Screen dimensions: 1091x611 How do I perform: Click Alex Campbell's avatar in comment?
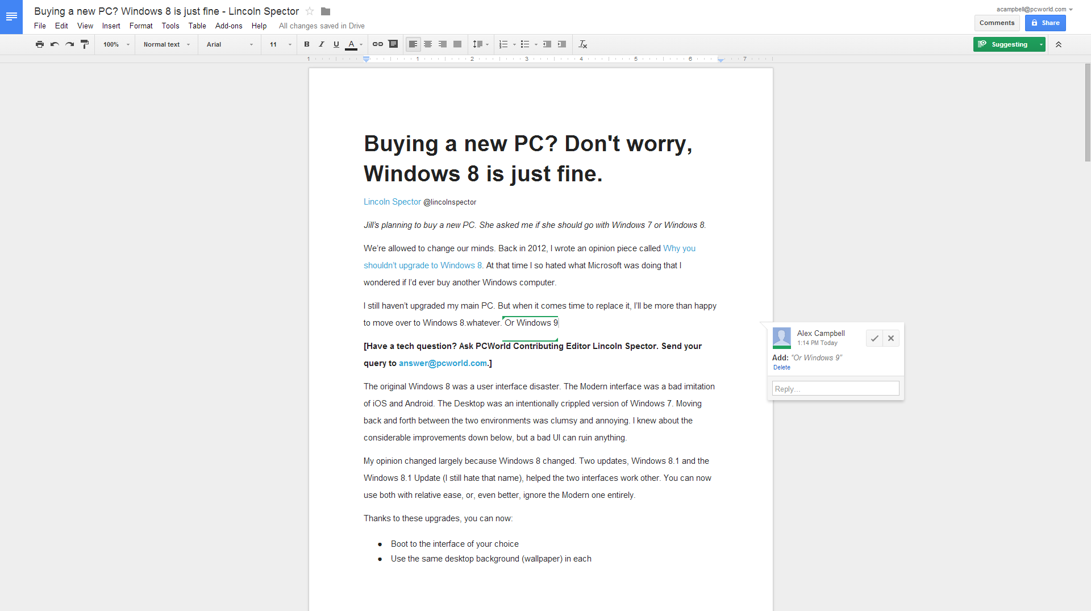(x=782, y=338)
